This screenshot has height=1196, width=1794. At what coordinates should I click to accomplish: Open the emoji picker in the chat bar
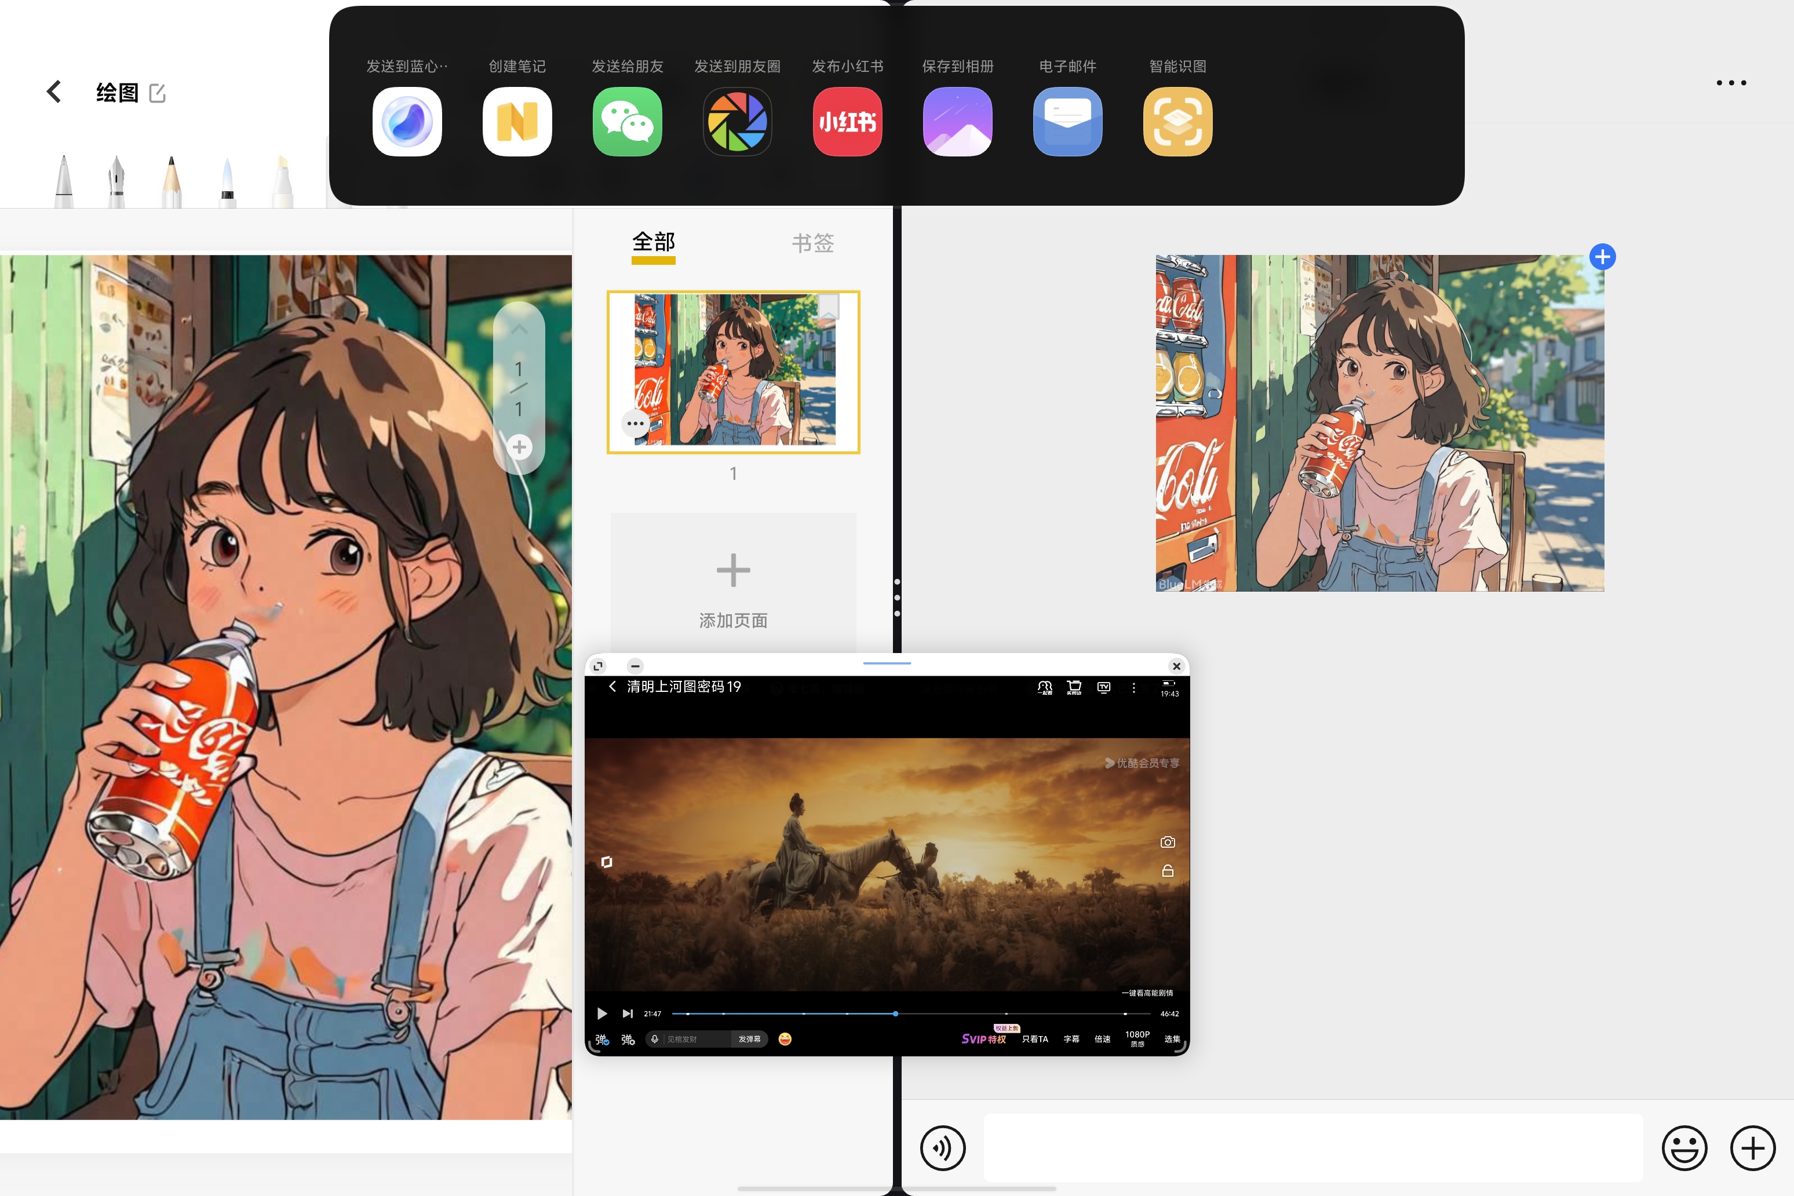[x=1684, y=1148]
